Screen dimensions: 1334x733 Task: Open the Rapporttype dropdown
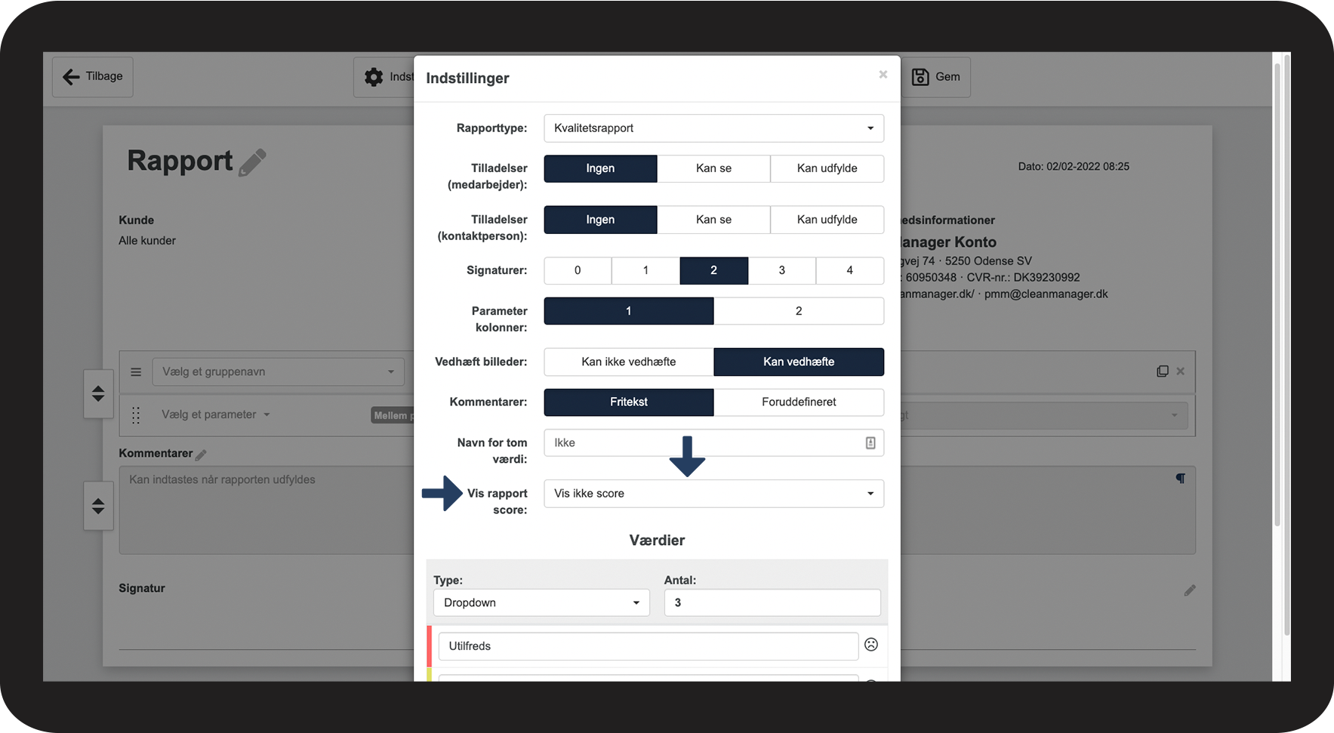(x=713, y=128)
